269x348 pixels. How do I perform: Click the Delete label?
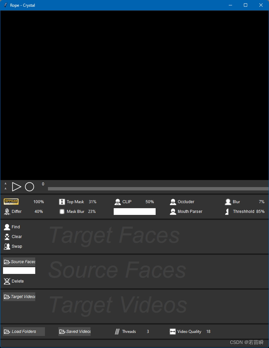pyautogui.click(x=18, y=281)
